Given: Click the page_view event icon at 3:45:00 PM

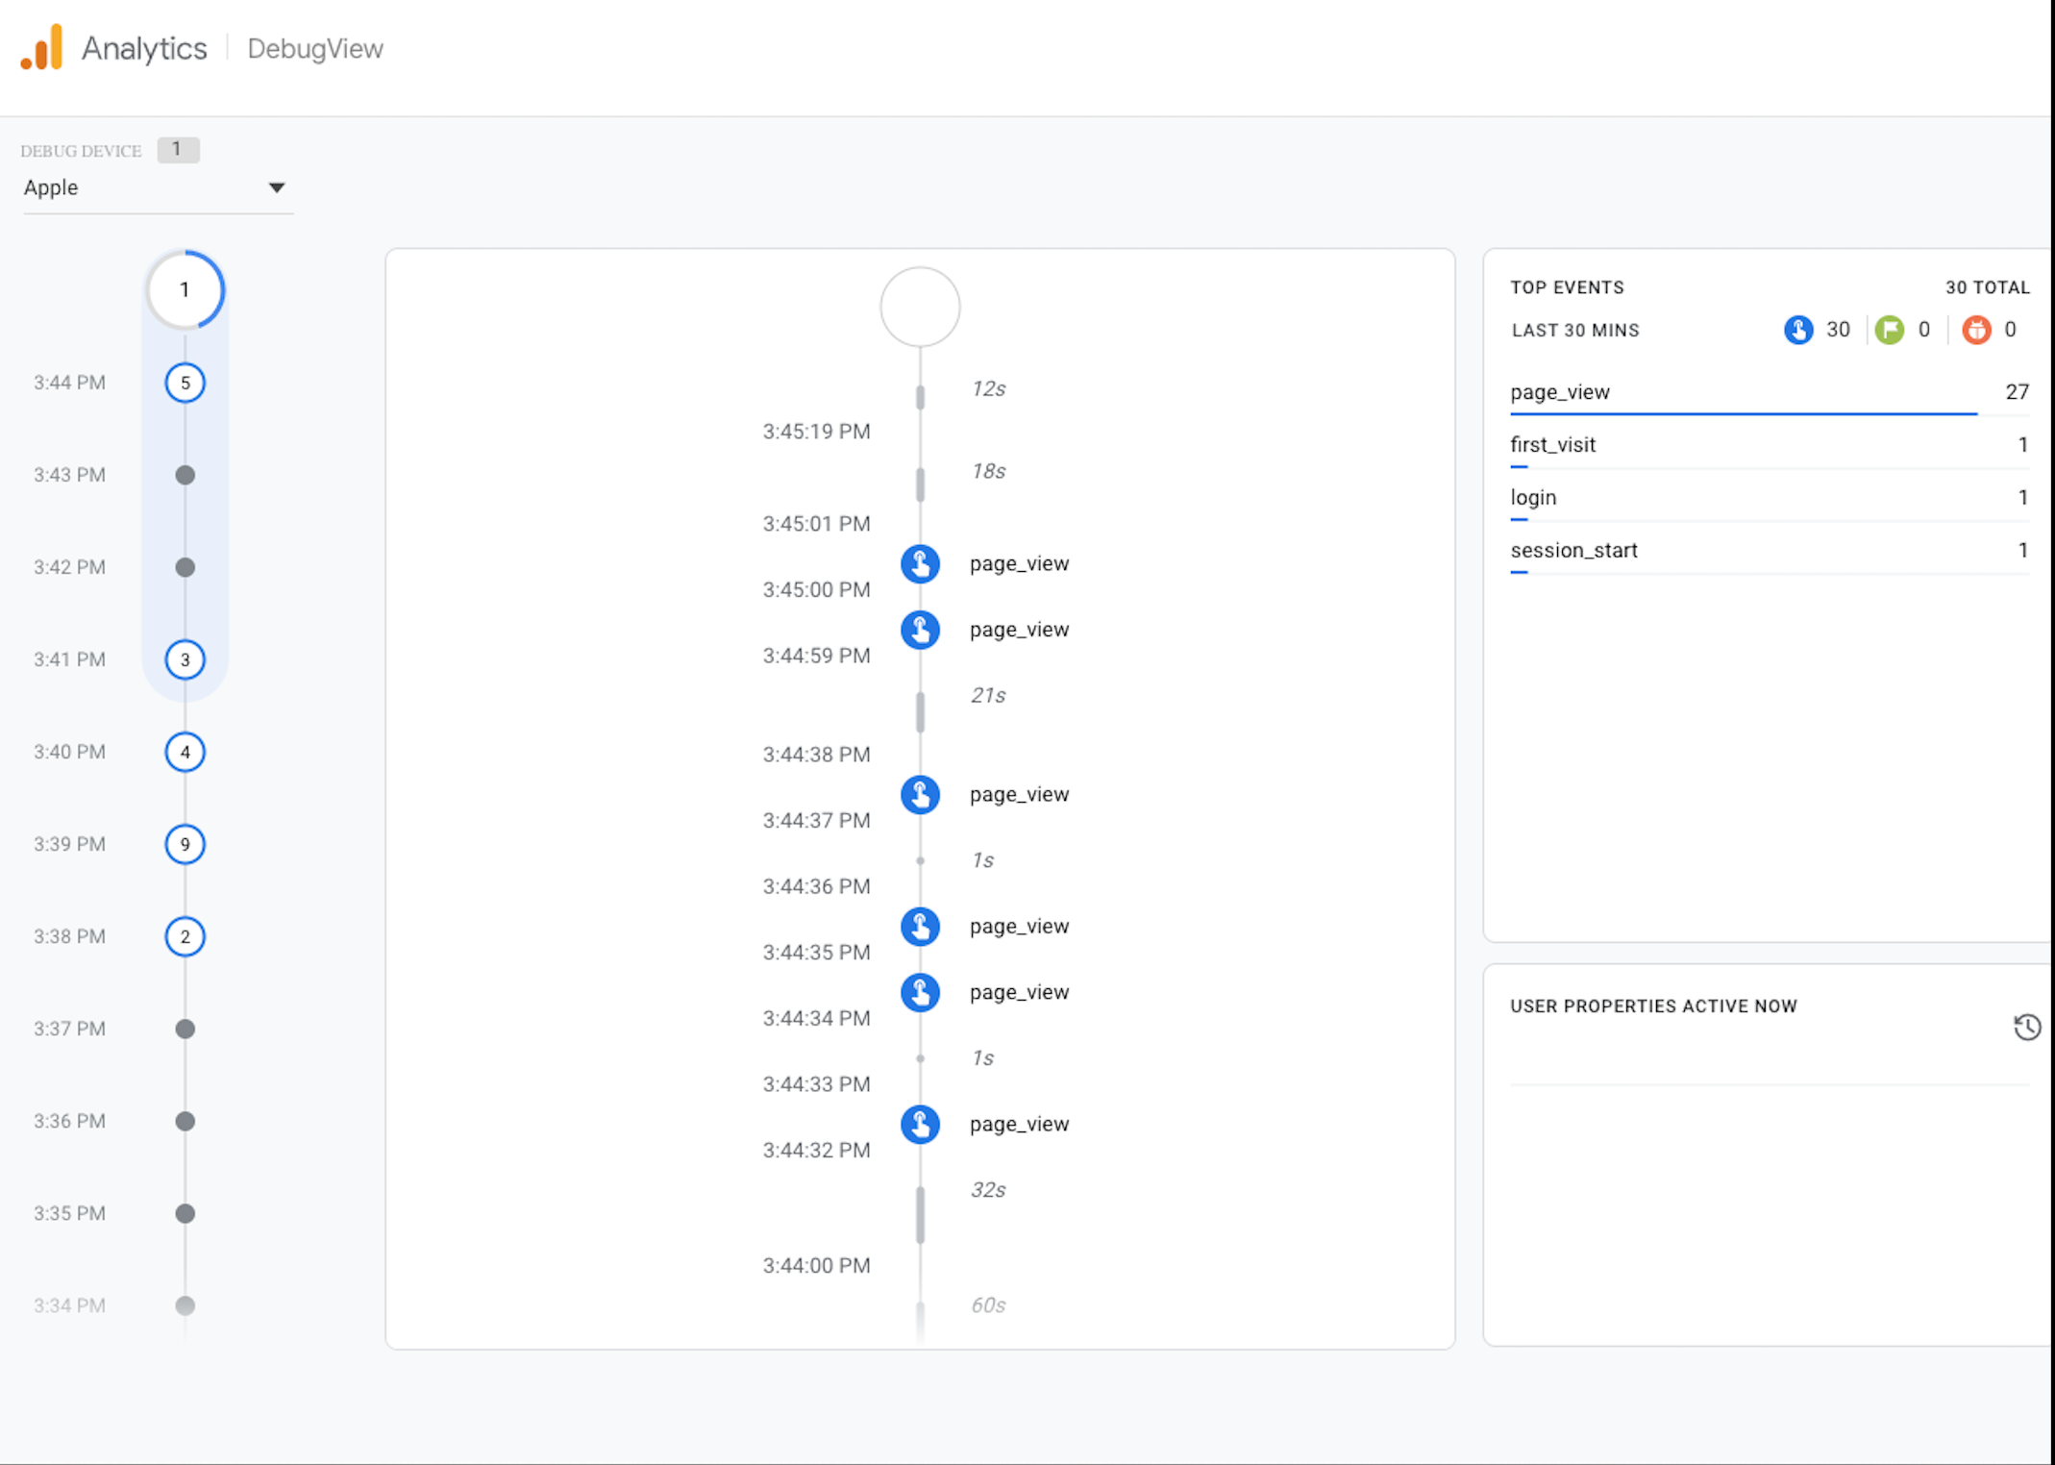Looking at the screenshot, I should click(920, 564).
